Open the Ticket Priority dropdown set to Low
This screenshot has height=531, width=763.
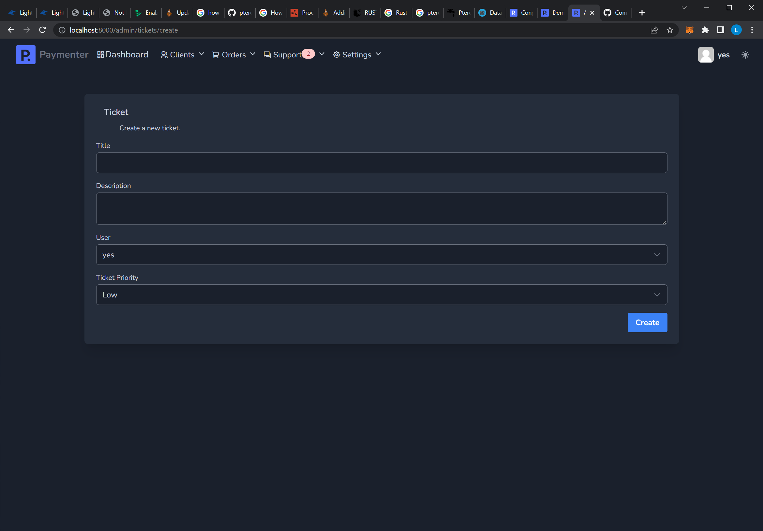tap(381, 294)
